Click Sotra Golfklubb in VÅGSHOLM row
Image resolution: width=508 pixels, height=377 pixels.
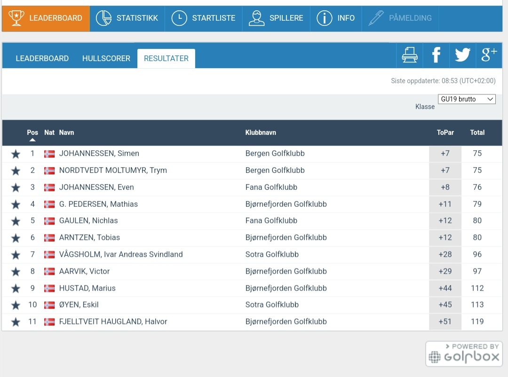click(272, 254)
